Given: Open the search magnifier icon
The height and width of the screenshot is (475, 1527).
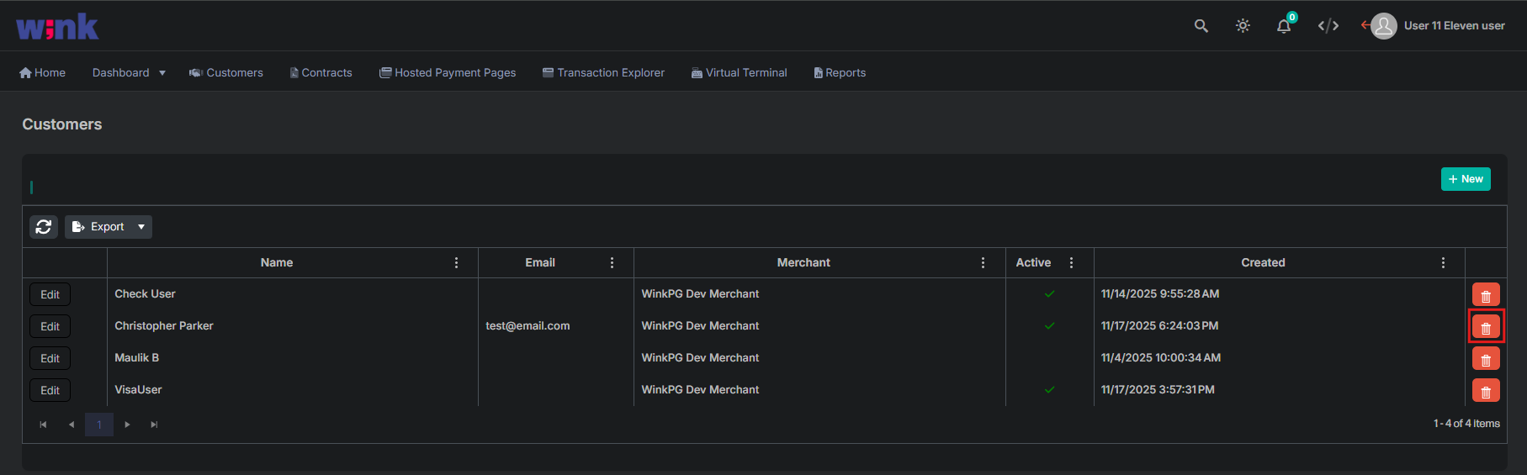Looking at the screenshot, I should coord(1201,26).
